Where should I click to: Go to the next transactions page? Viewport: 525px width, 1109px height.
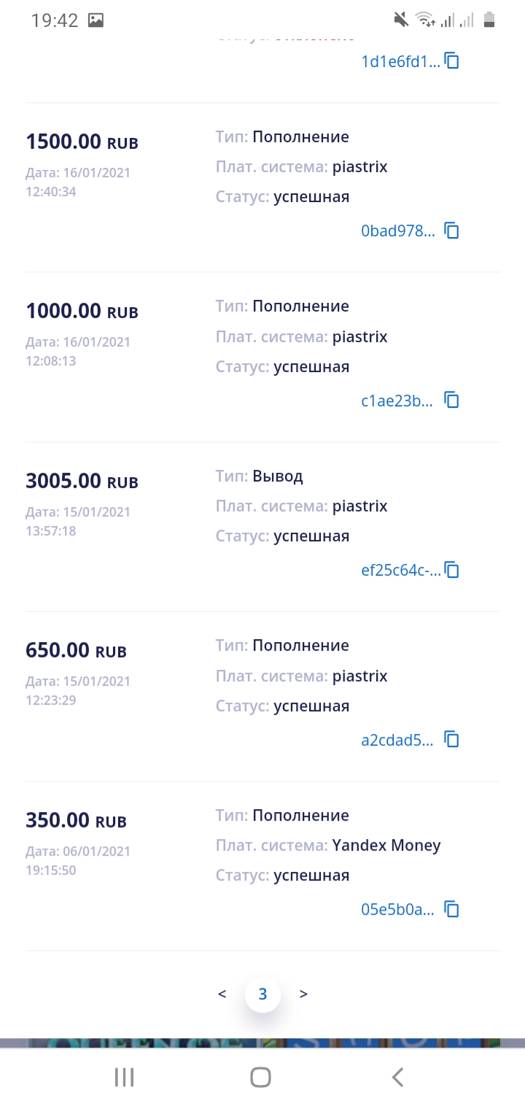click(x=303, y=994)
